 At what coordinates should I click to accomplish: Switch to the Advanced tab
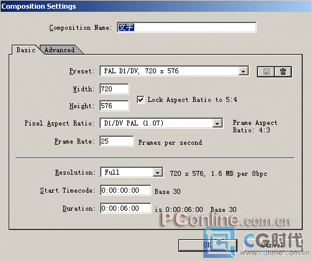(60, 50)
